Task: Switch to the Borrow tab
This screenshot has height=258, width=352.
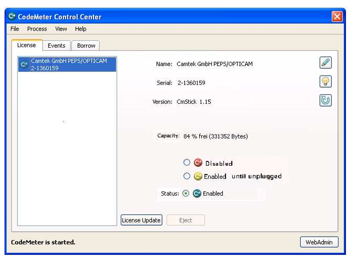Action: click(86, 45)
